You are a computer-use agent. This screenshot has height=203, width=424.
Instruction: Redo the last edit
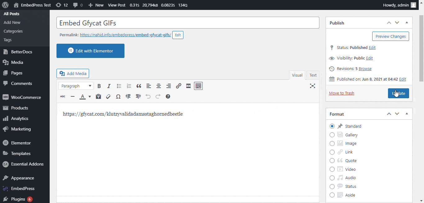point(158,96)
